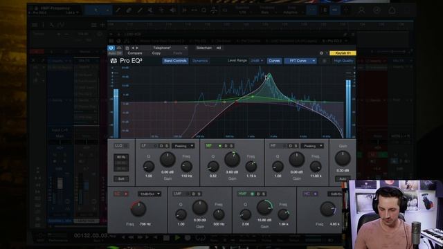The height and width of the screenshot is (249, 443).
Task: Click the HMF band label
Action: (242, 194)
